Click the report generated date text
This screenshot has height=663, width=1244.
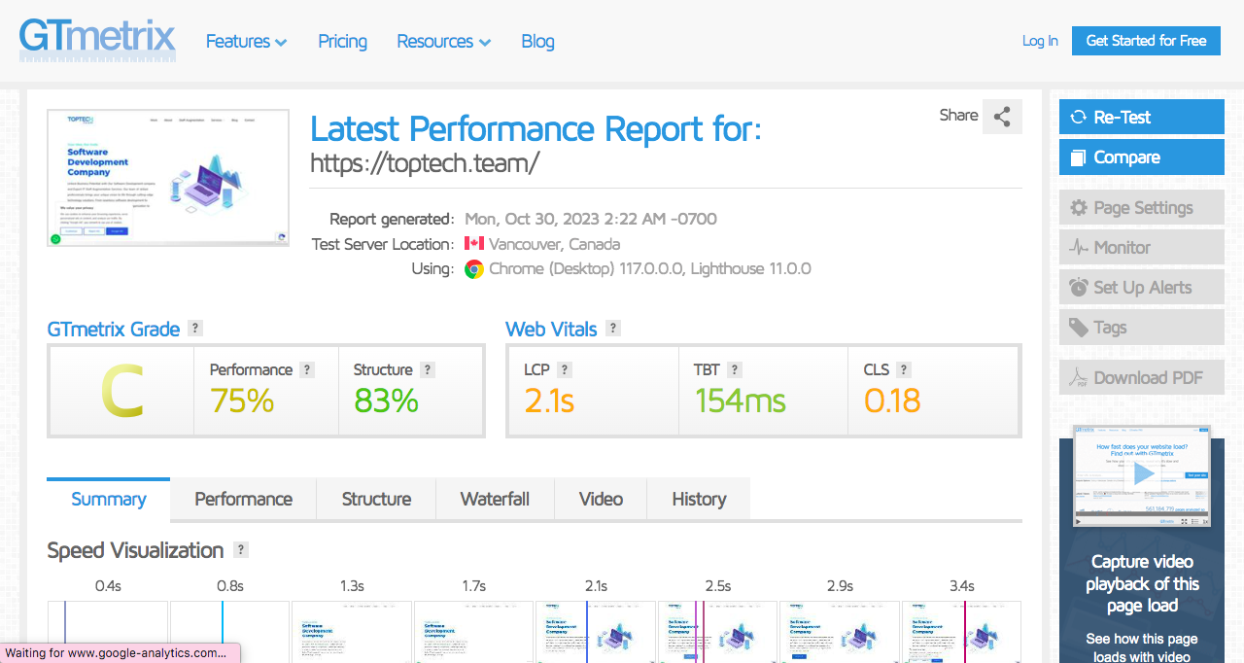point(591,219)
